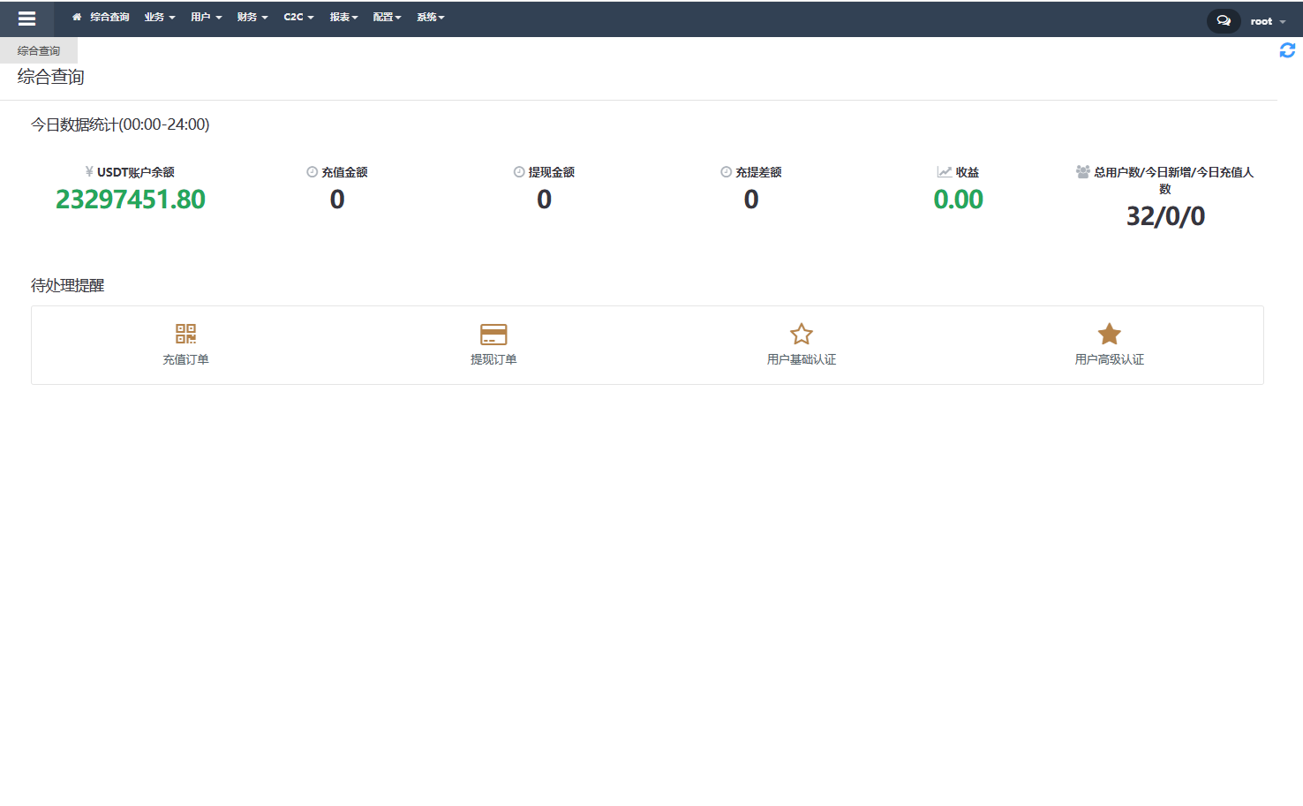Image resolution: width=1303 pixels, height=806 pixels.
Task: Click the 收益 chart icon
Action: click(x=944, y=172)
